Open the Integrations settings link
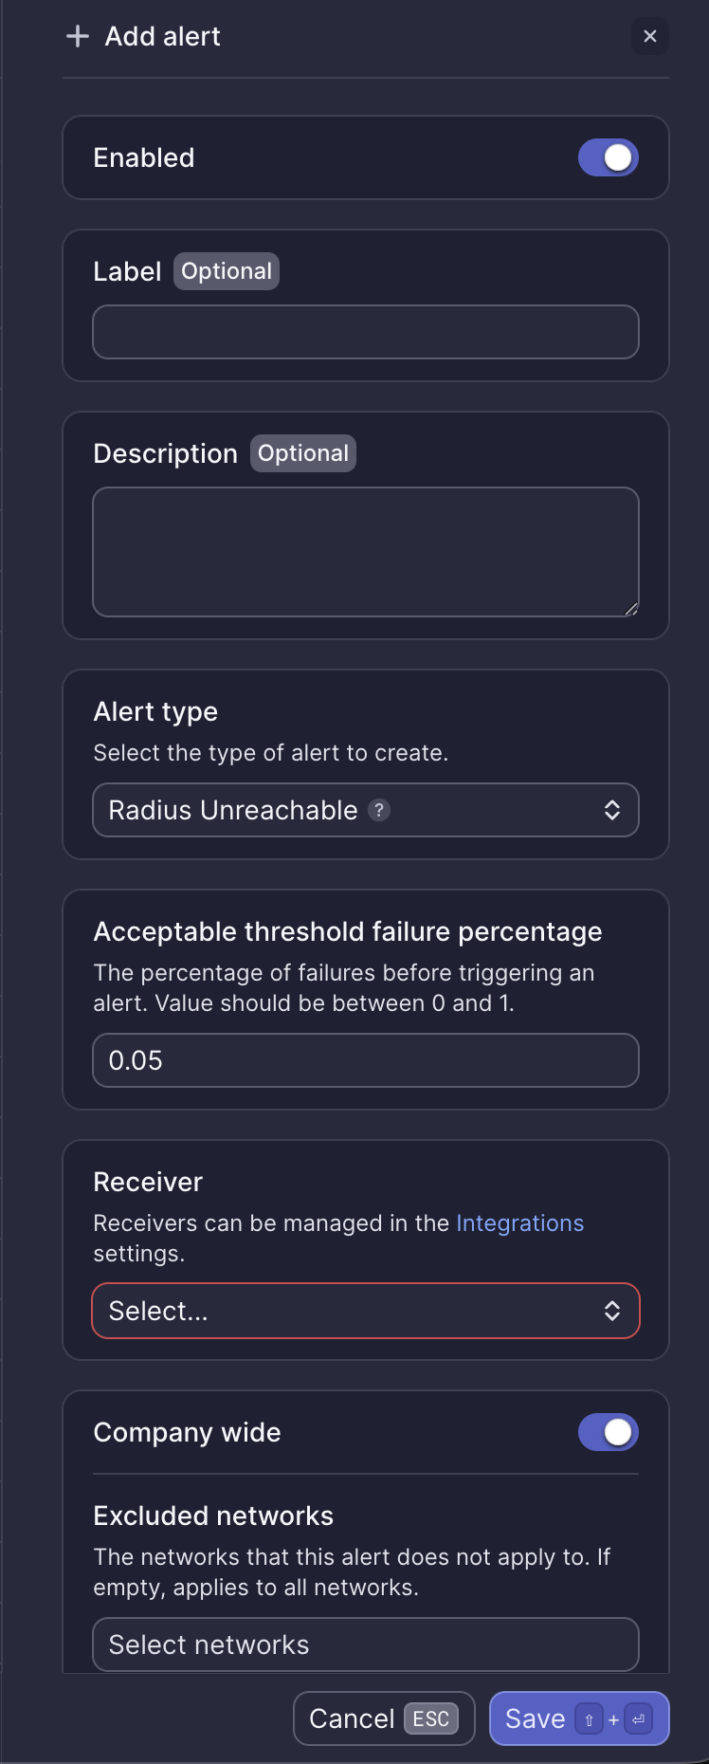The width and height of the screenshot is (709, 1764). [x=519, y=1223]
